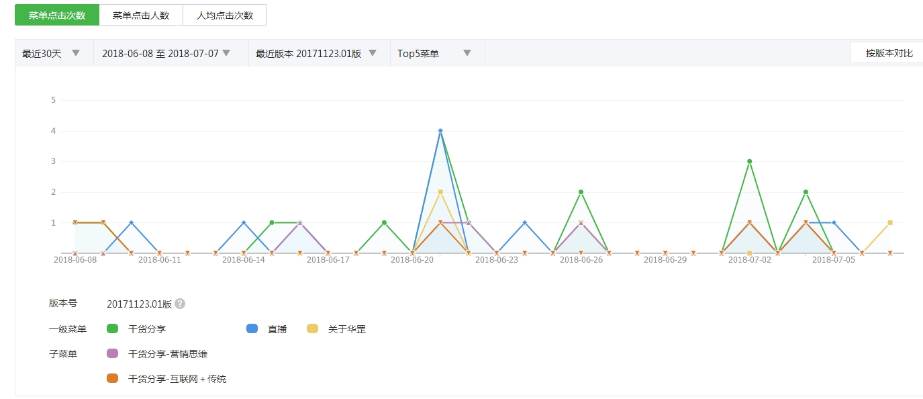Click the green circle marker at value 3
The width and height of the screenshot is (923, 399).
[x=749, y=161]
